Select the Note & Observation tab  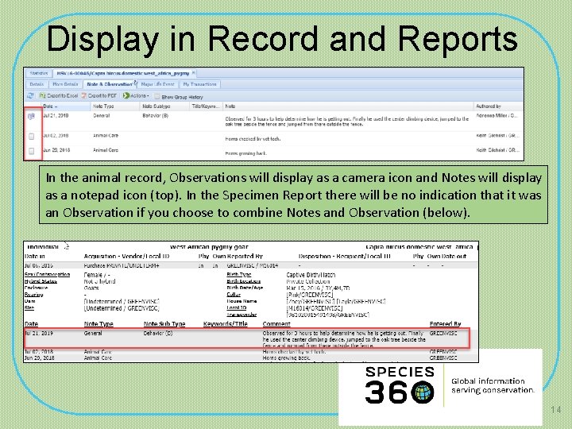(109, 84)
